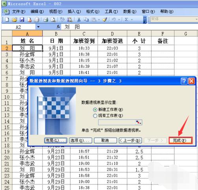
Task: Click the Open folder toolbar icon
Action: 15,20
